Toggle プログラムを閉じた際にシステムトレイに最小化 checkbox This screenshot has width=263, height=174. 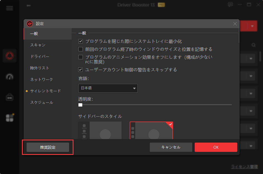(x=81, y=41)
